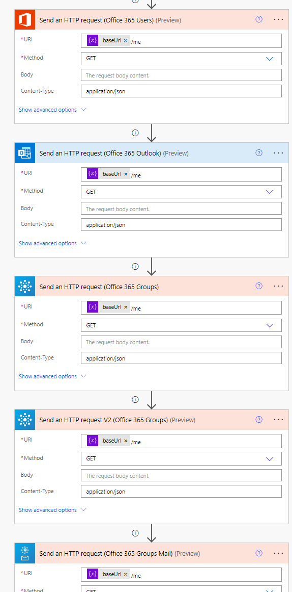292x592 pixels.
Task: Show advanced options in Office 365 Users action
Action: (52, 110)
